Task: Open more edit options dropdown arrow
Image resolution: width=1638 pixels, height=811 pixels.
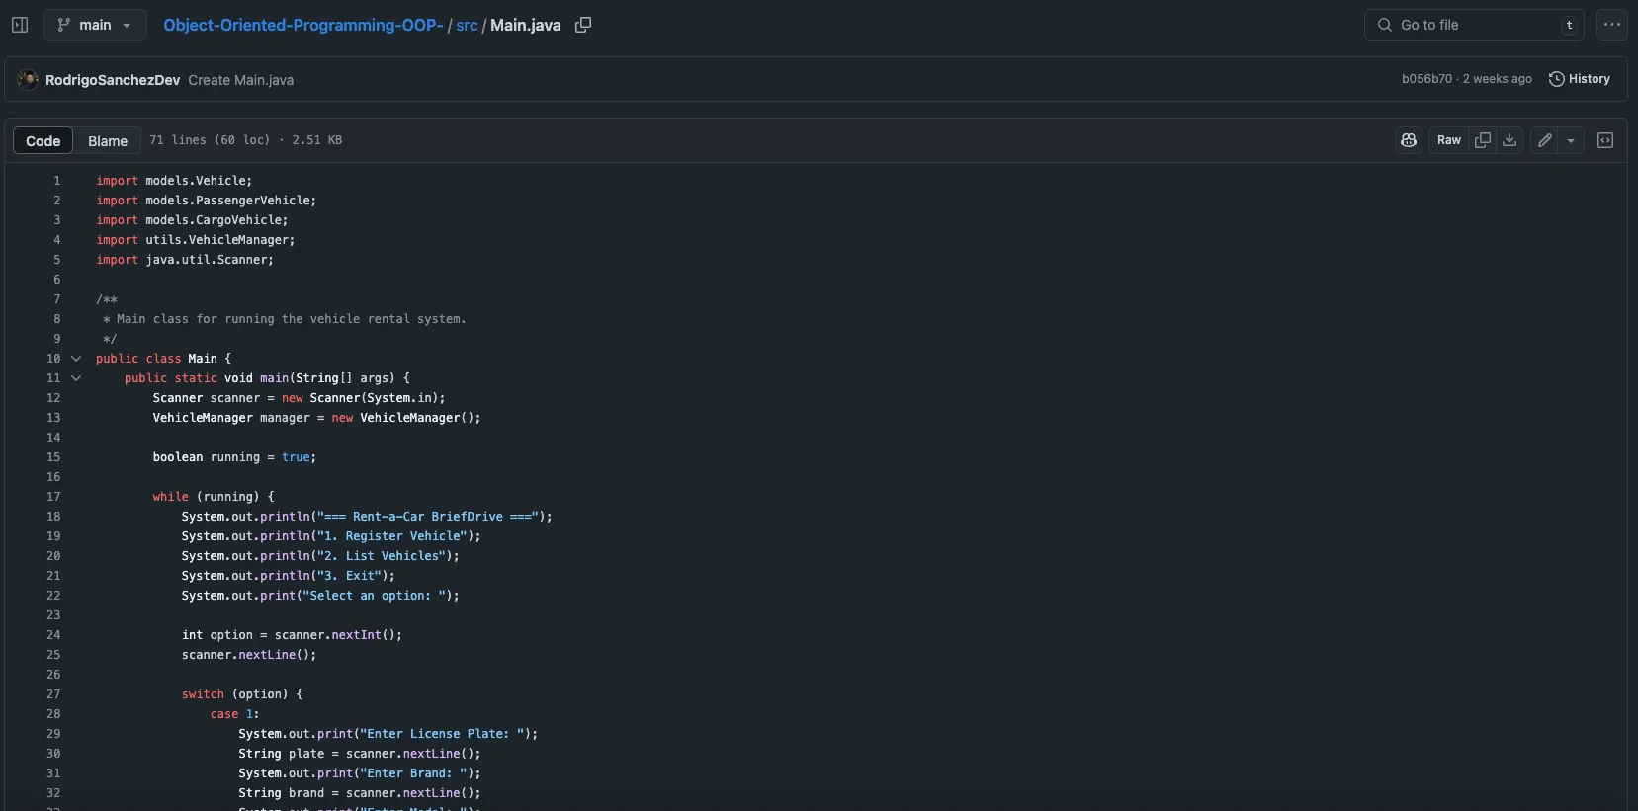Action: pos(1571,140)
